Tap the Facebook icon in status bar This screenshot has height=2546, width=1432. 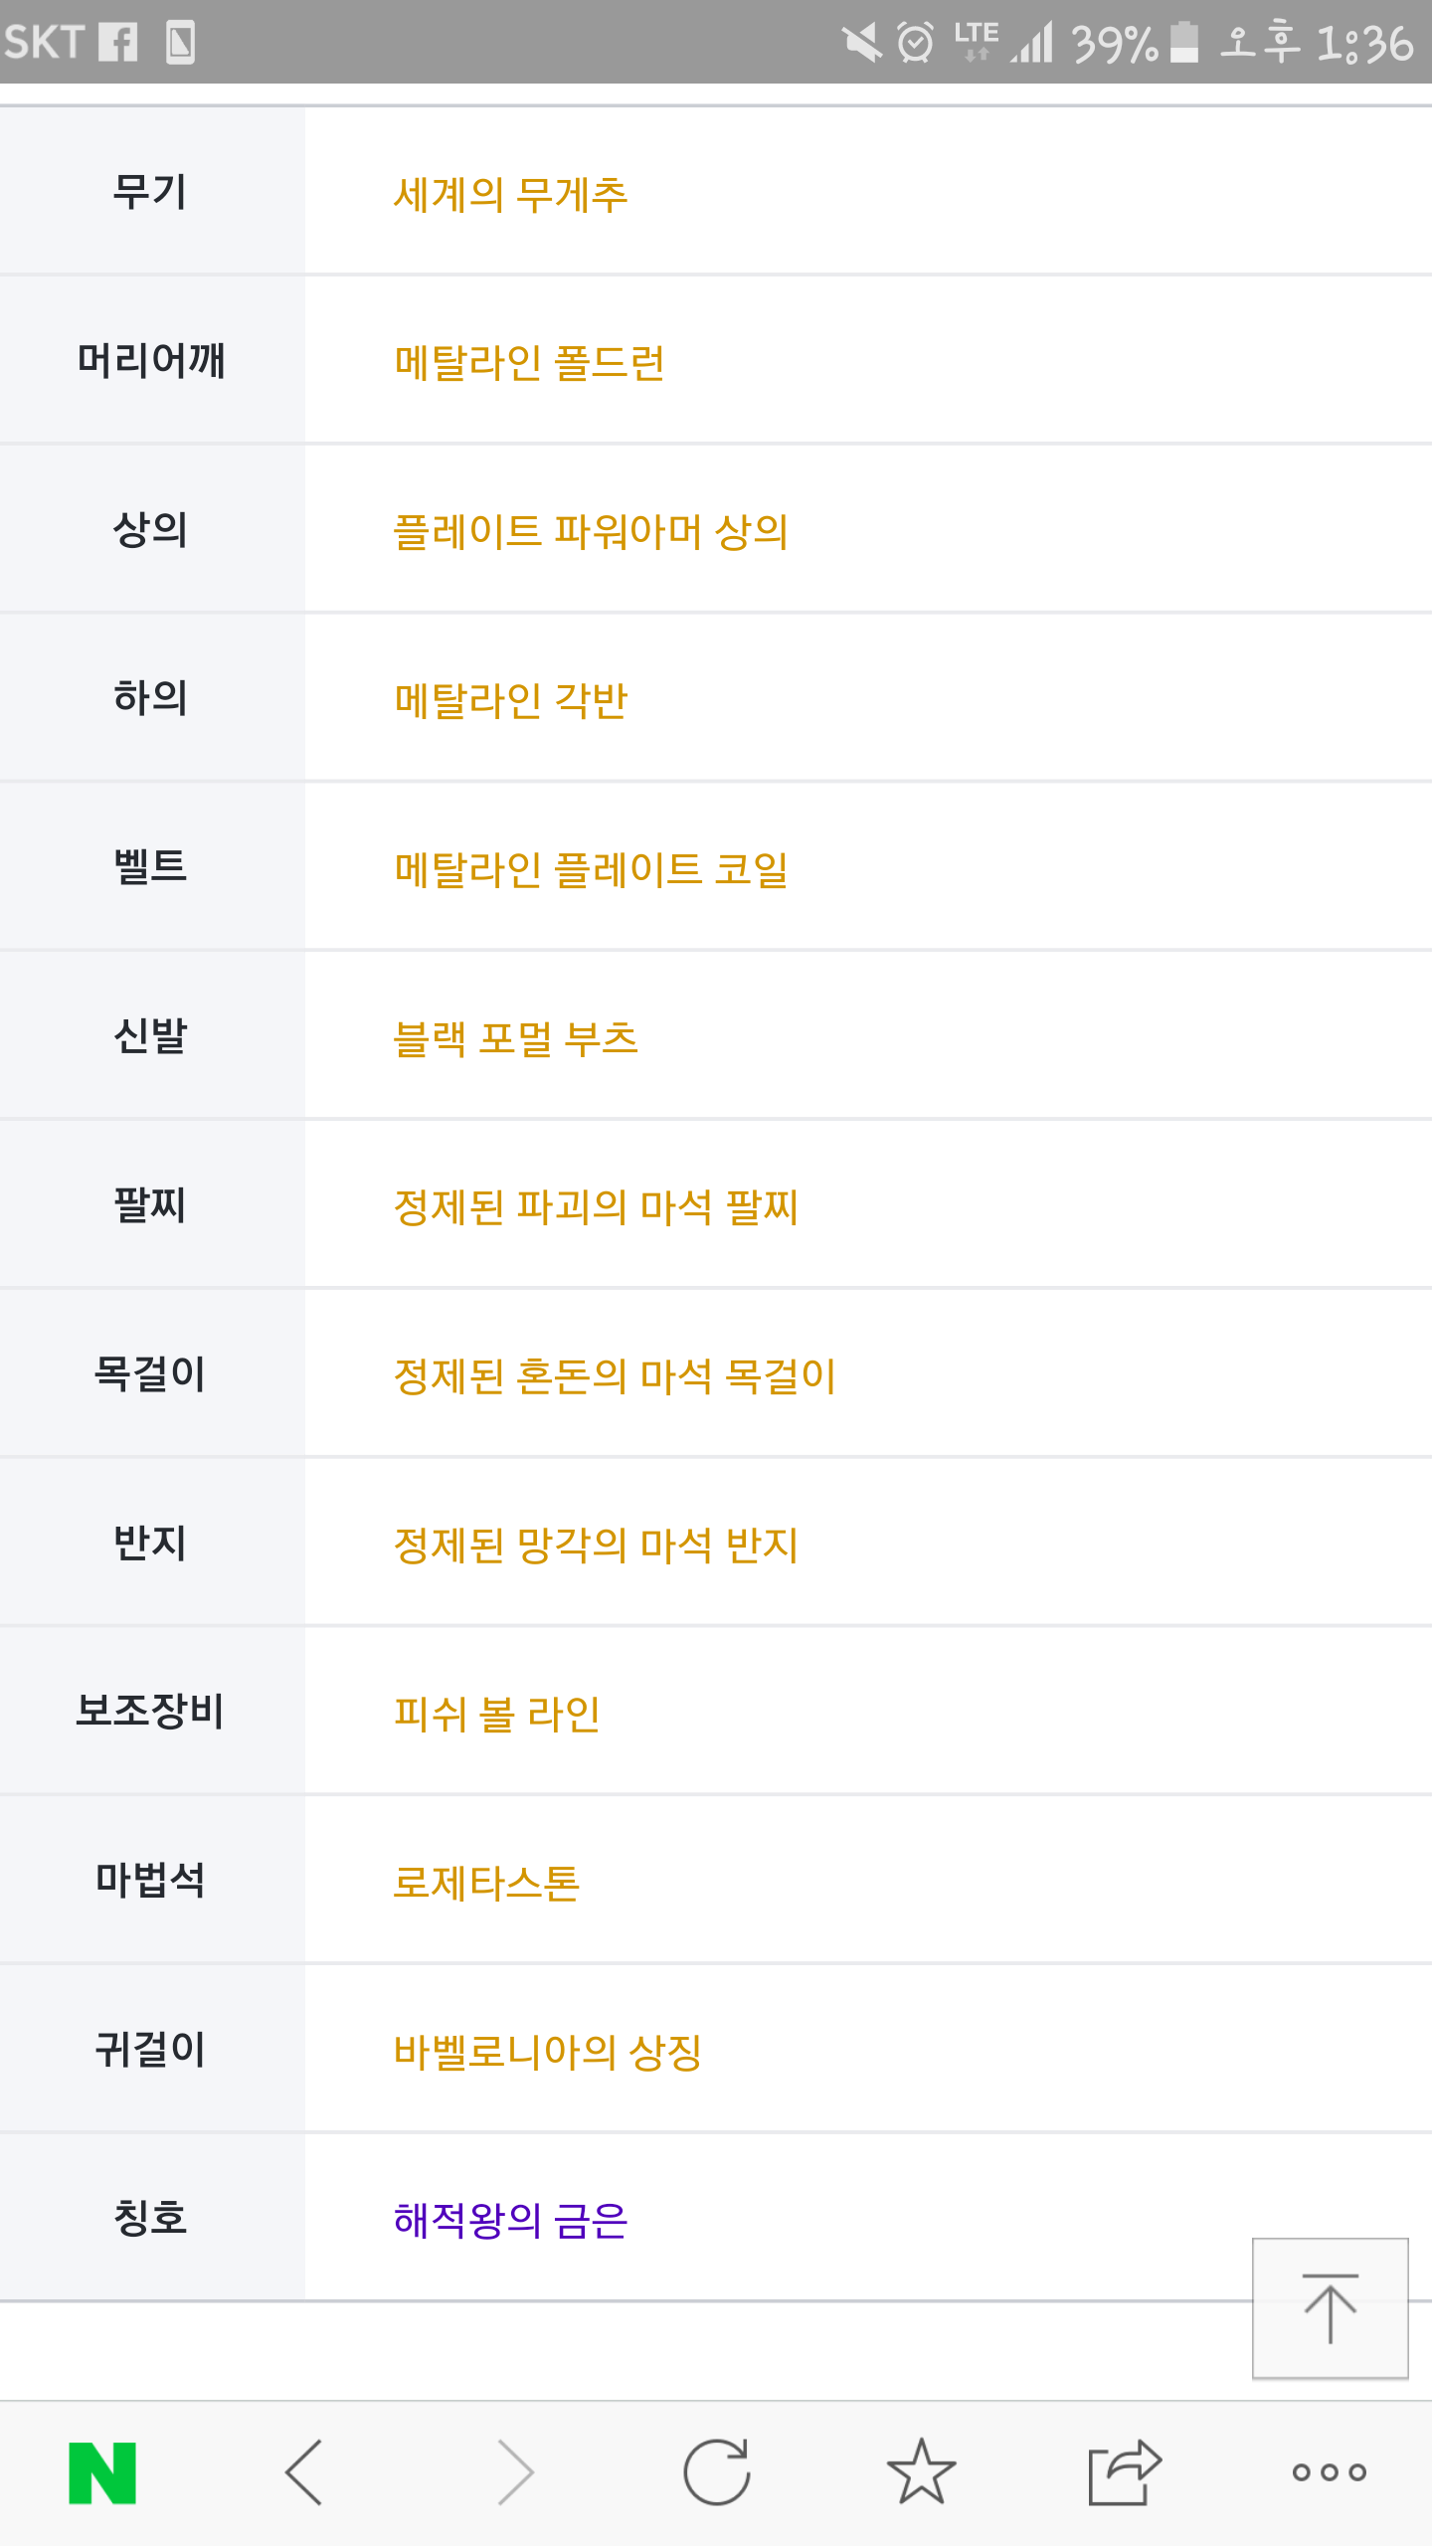117,43
